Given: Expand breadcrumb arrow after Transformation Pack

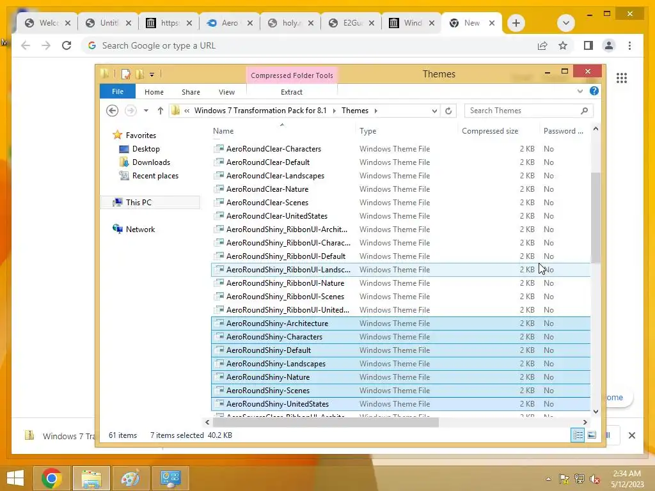Looking at the screenshot, I should pyautogui.click(x=334, y=111).
